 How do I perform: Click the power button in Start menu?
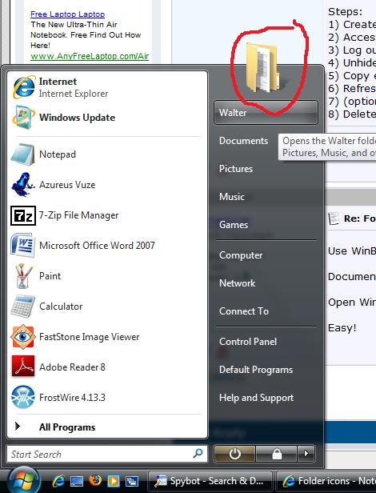[235, 454]
